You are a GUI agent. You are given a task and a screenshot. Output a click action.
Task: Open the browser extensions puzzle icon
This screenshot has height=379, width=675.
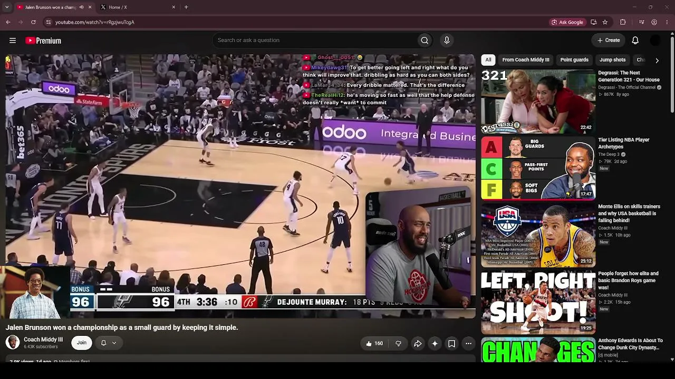coord(623,22)
